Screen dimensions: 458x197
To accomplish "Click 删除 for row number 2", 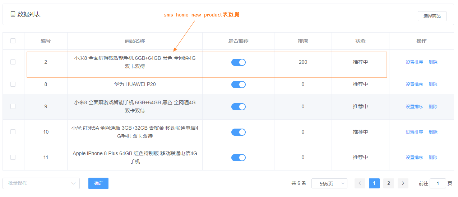I will click(433, 62).
